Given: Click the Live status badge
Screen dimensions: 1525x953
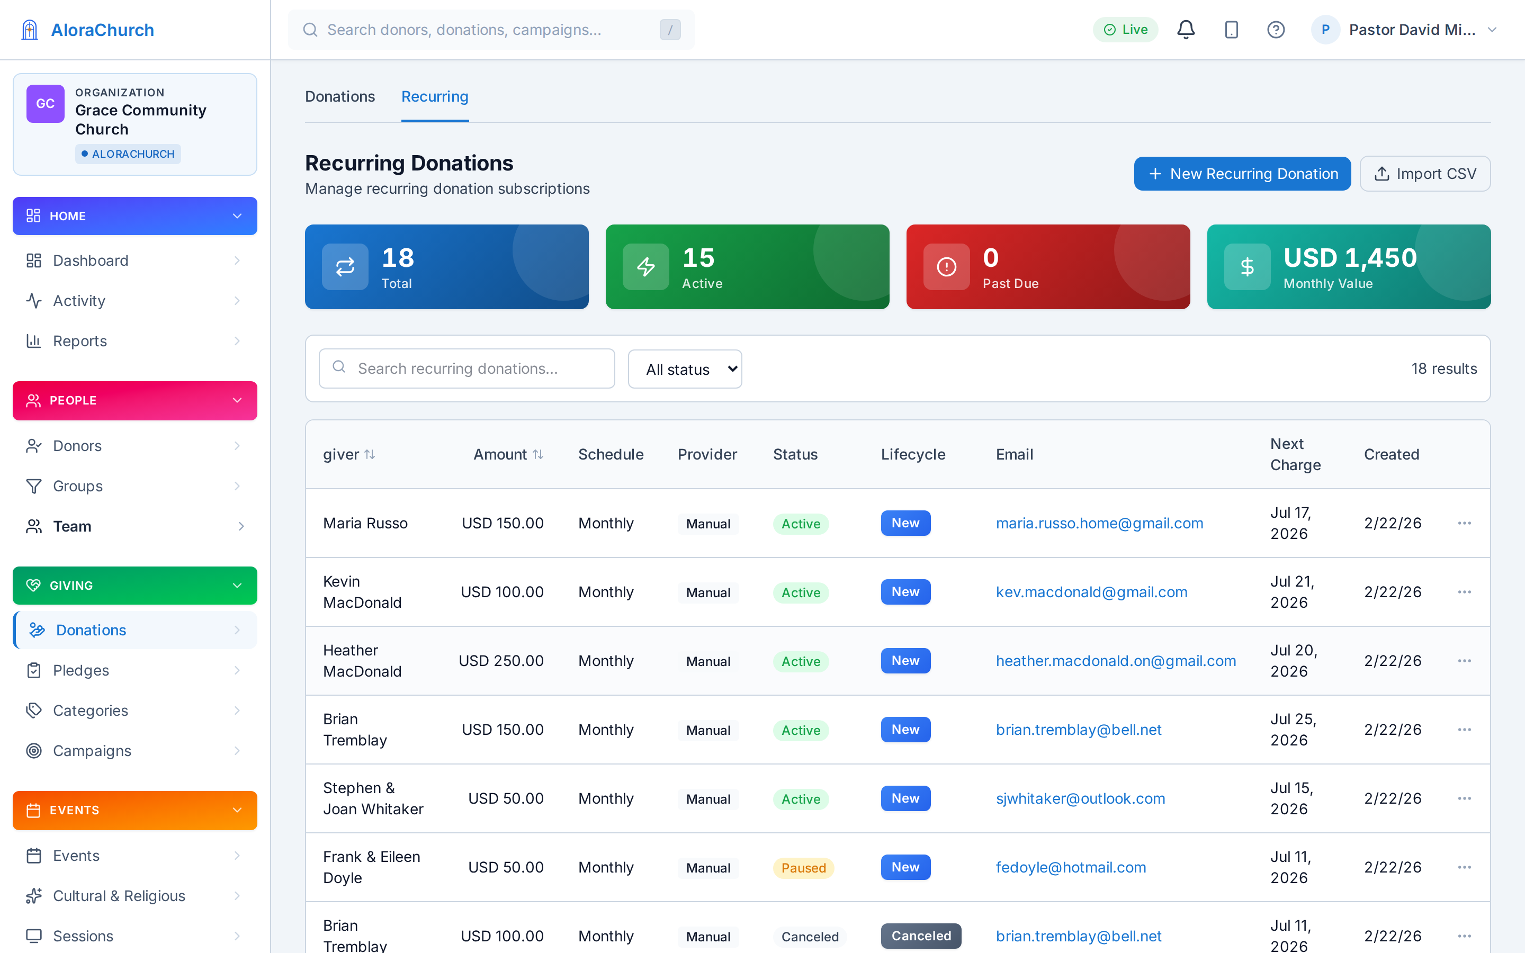Looking at the screenshot, I should (1125, 30).
